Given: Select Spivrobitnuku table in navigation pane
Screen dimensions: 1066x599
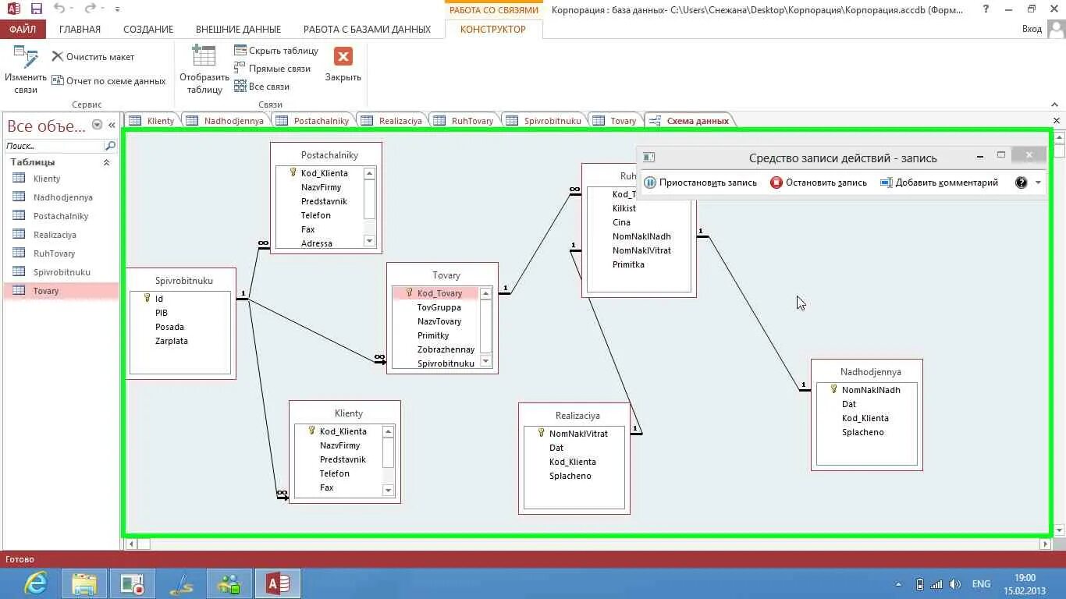Looking at the screenshot, I should [60, 272].
